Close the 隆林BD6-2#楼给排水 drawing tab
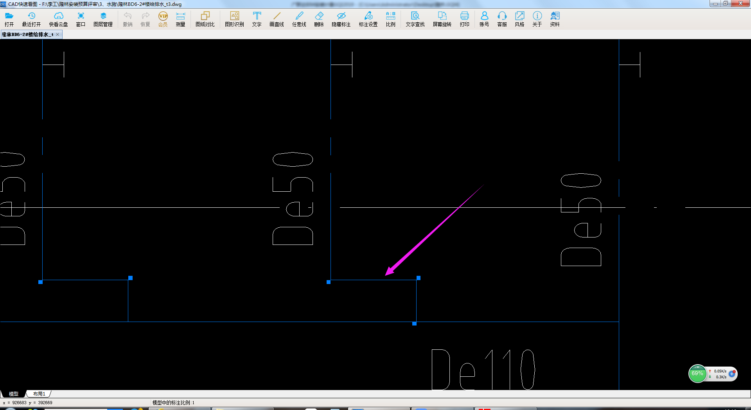 tap(57, 34)
